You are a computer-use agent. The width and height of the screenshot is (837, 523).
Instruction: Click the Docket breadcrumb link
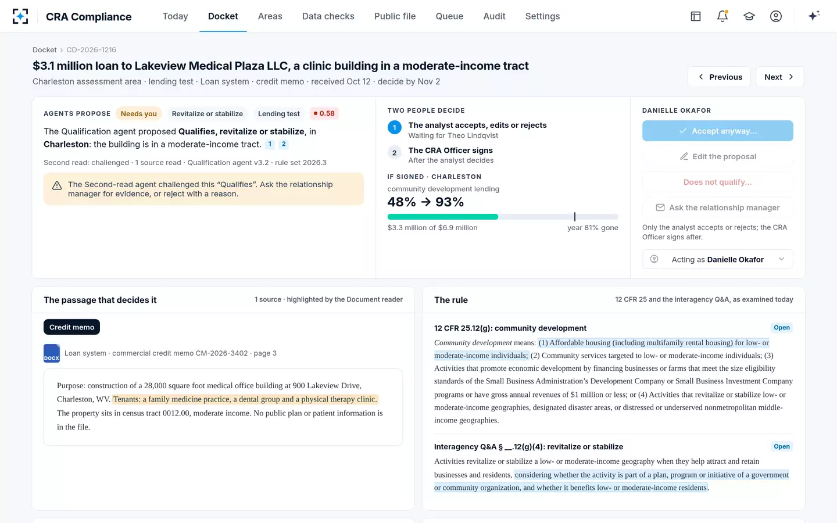tap(45, 50)
